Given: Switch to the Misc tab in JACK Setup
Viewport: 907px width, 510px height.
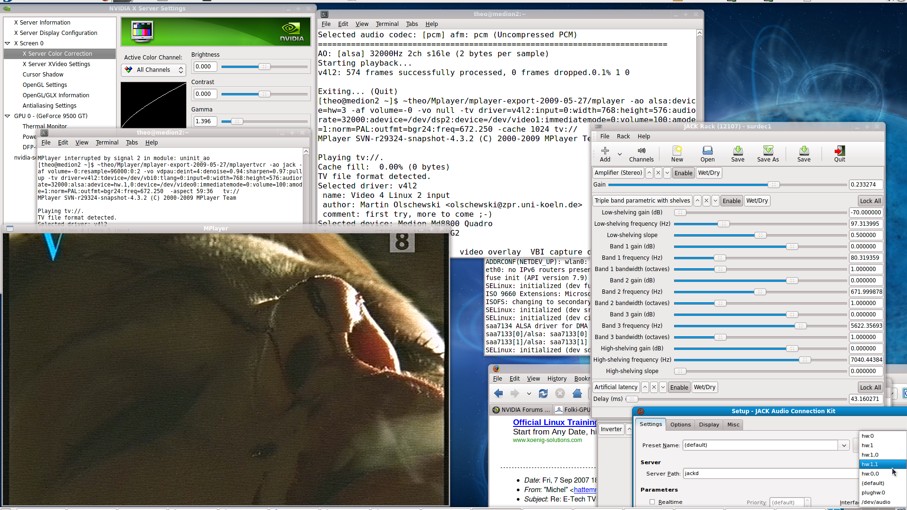Looking at the screenshot, I should pyautogui.click(x=733, y=425).
